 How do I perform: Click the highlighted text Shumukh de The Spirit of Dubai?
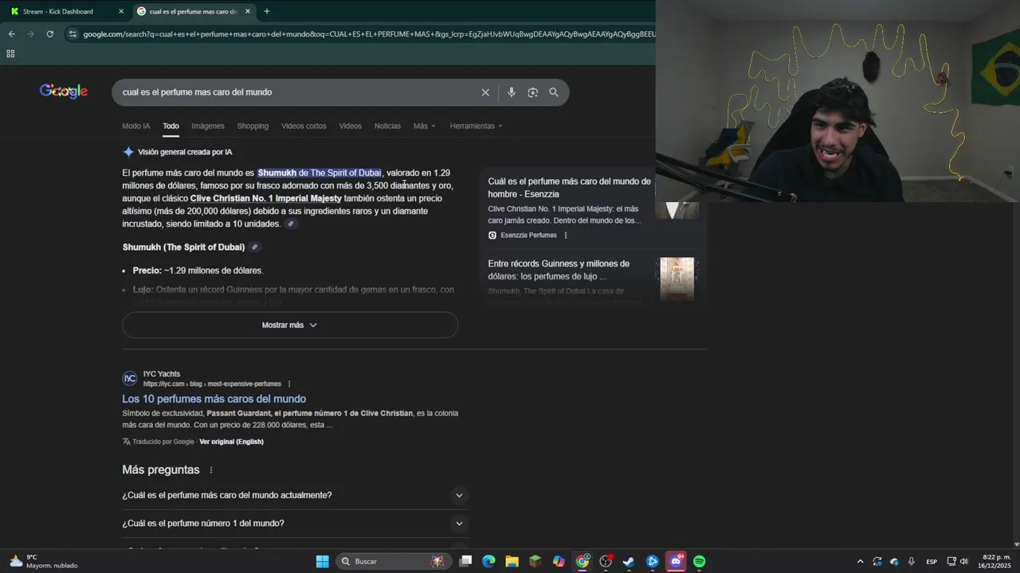click(320, 173)
